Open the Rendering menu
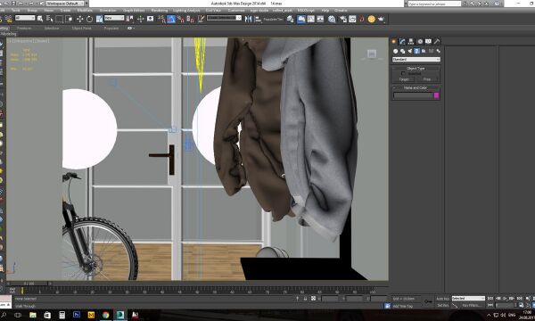The width and height of the screenshot is (535, 321). (x=160, y=11)
